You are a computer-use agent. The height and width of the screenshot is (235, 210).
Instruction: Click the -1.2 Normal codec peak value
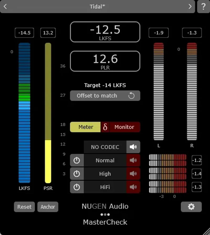(197, 160)
